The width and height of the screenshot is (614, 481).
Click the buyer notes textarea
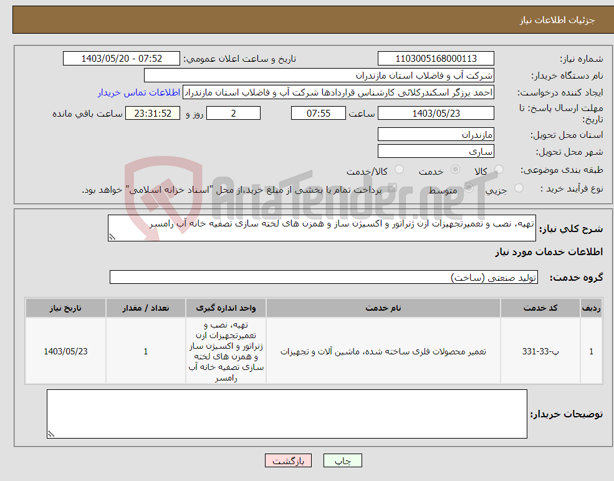pyautogui.click(x=287, y=414)
